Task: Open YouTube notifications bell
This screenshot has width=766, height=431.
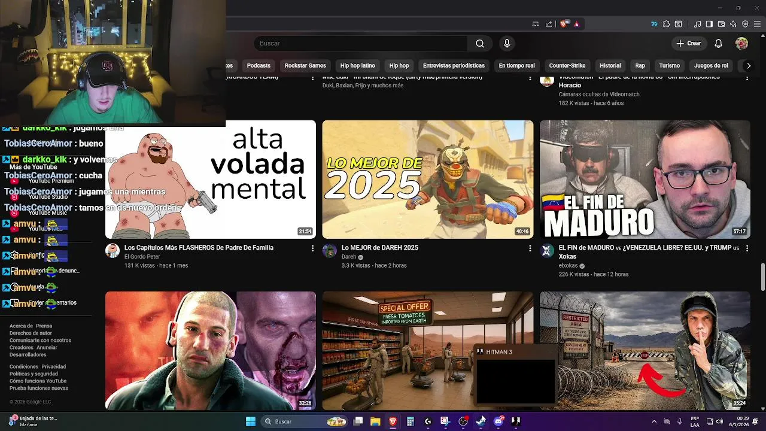Action: point(719,43)
